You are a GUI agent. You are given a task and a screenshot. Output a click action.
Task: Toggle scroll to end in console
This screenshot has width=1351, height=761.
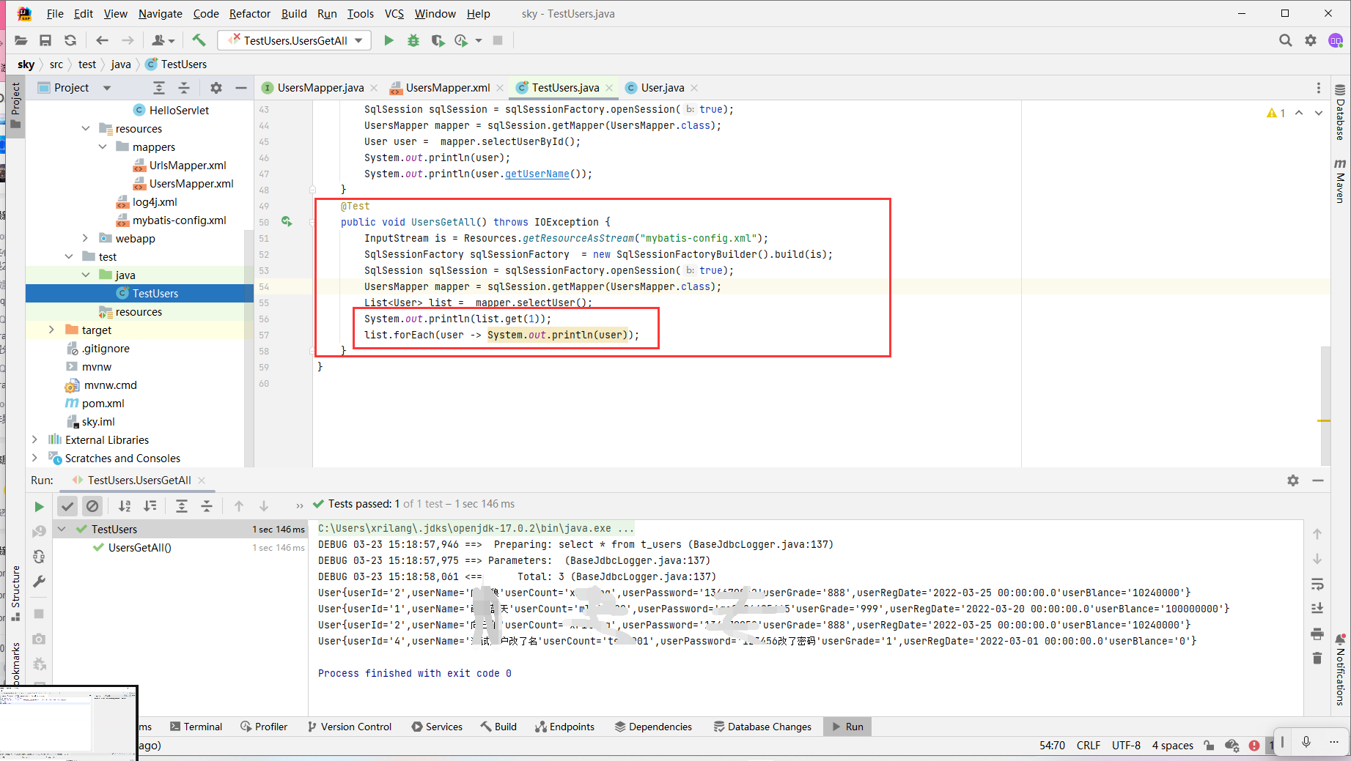(x=1317, y=608)
